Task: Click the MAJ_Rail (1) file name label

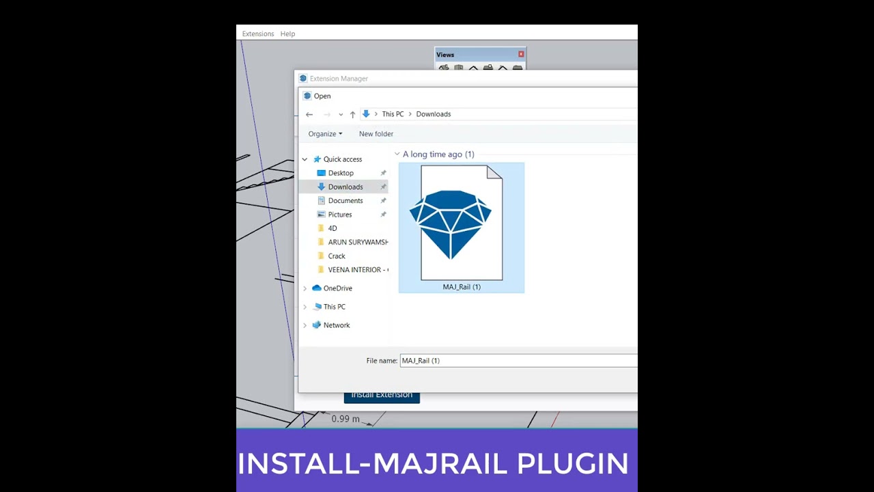Action: 462,287
